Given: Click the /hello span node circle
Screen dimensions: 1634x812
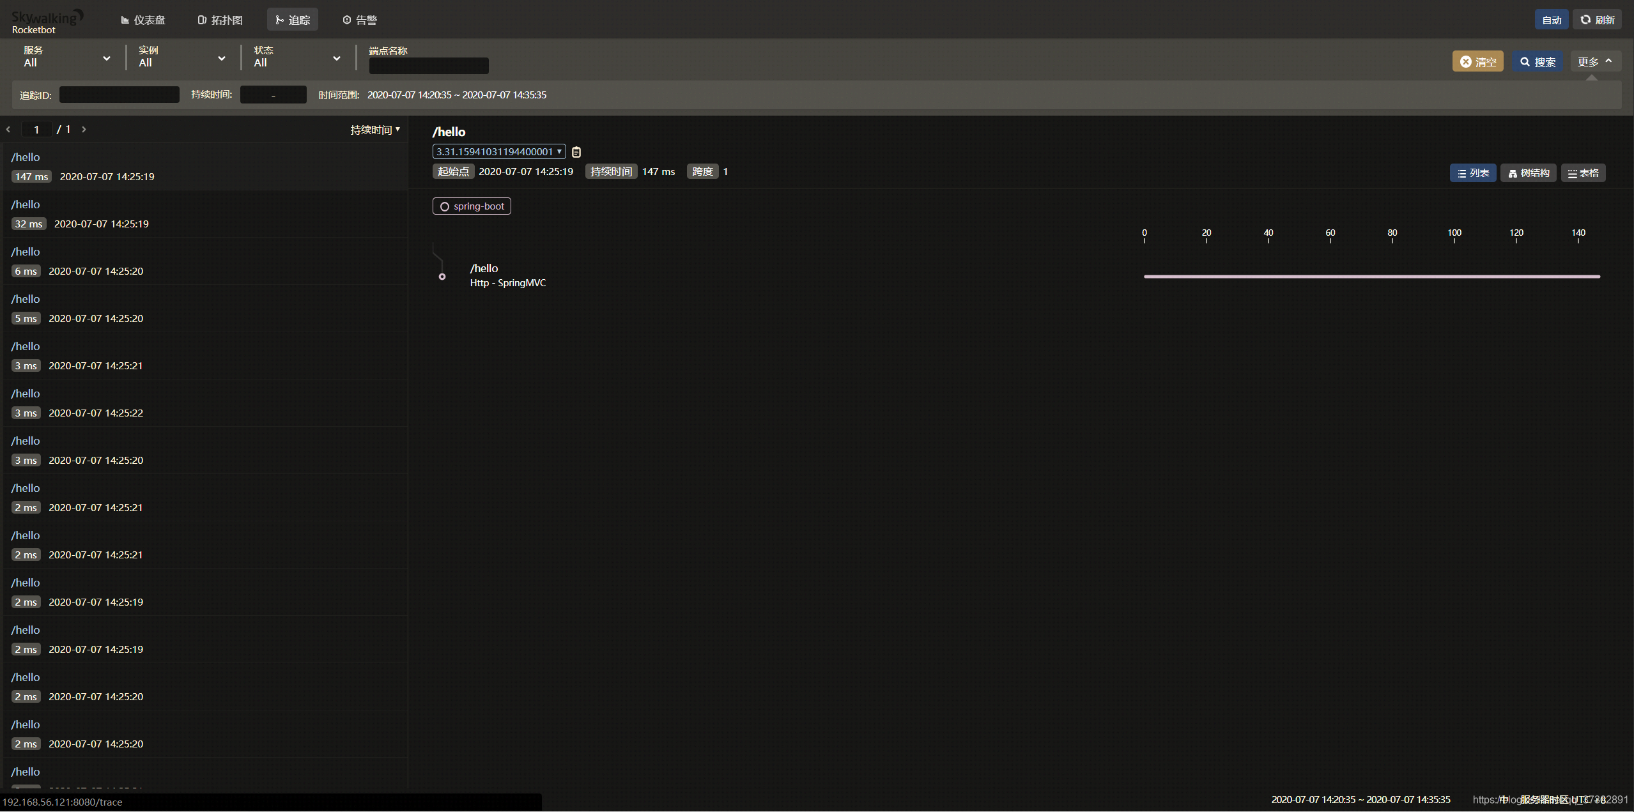Looking at the screenshot, I should [442, 277].
